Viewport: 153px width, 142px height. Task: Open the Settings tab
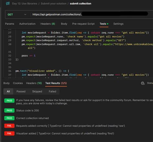point(118,24)
